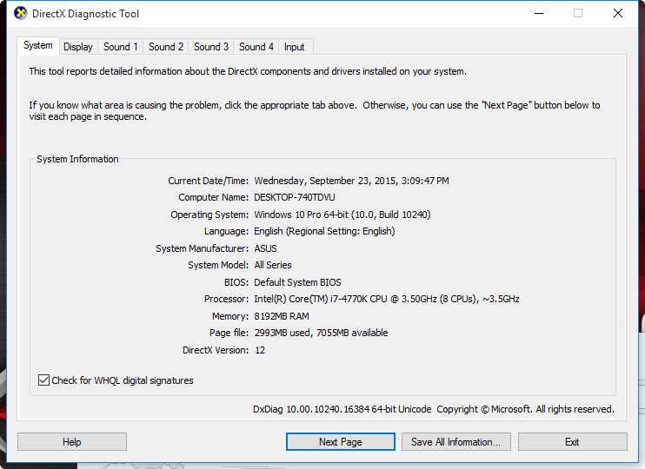The image size is (645, 469).
Task: Click computer name DESKTOP-740TDVU
Action: click(x=295, y=197)
